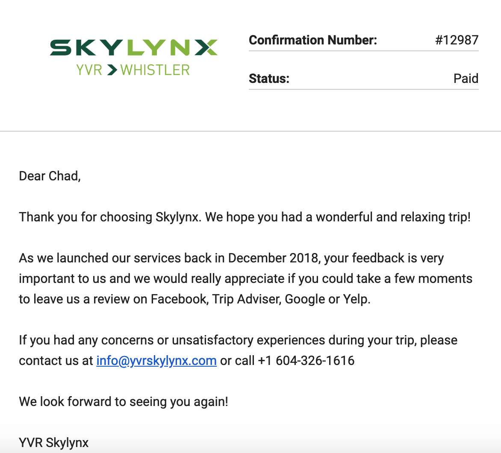
Task: Click the word Google in review sentence
Action: [x=305, y=299]
